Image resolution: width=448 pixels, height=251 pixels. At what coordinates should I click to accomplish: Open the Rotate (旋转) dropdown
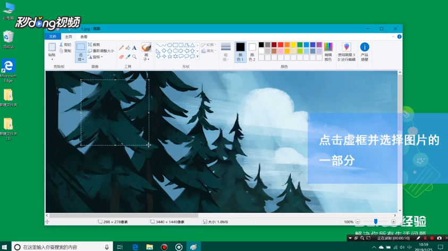point(96,57)
